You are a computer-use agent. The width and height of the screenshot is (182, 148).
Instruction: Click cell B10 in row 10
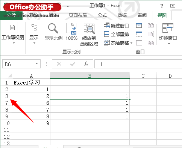[x=90, y=123]
